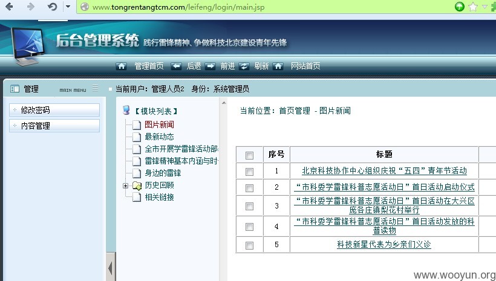
Task: Select 全市开展学雷锋活动 tree item
Action: 181,149
